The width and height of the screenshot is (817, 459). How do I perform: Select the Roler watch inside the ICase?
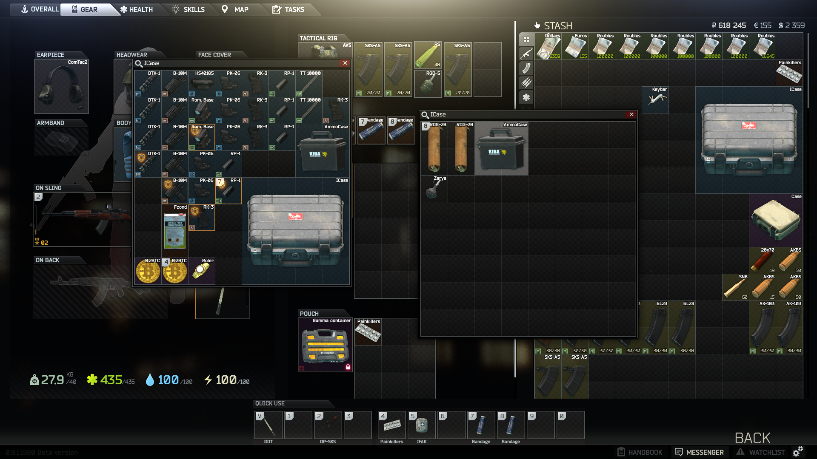(x=202, y=271)
